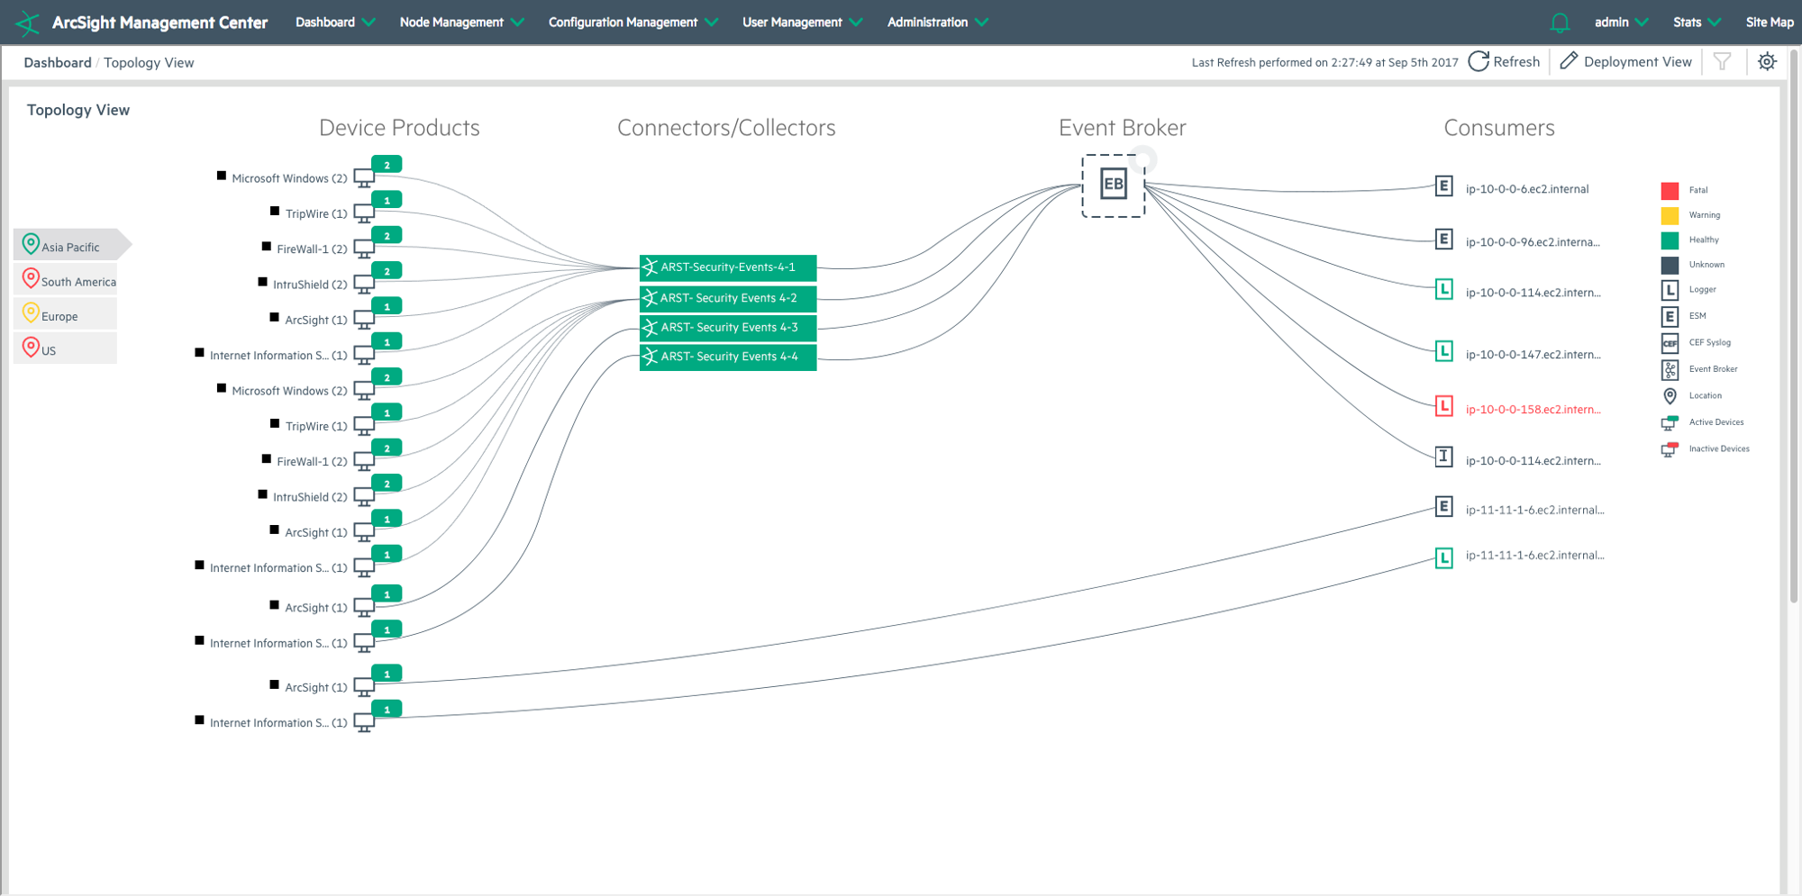Click the Inactive Devices legend icon
Image resolution: width=1802 pixels, height=896 pixels.
[x=1670, y=448]
